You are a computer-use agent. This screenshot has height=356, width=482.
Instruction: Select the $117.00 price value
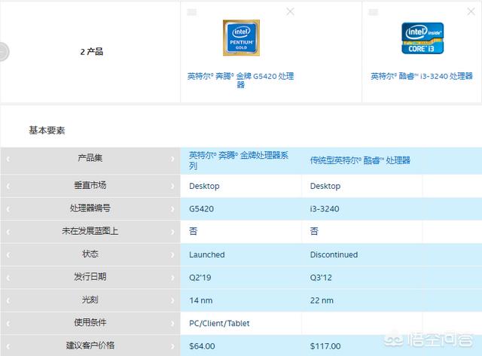pyautogui.click(x=325, y=346)
